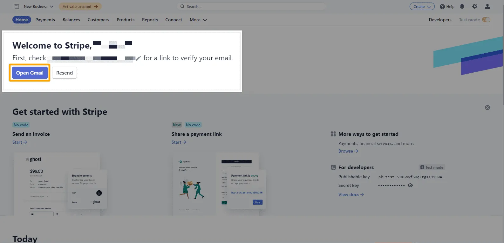The width and height of the screenshot is (504, 243).
Task: Click the New Business store icon
Action: (17, 6)
